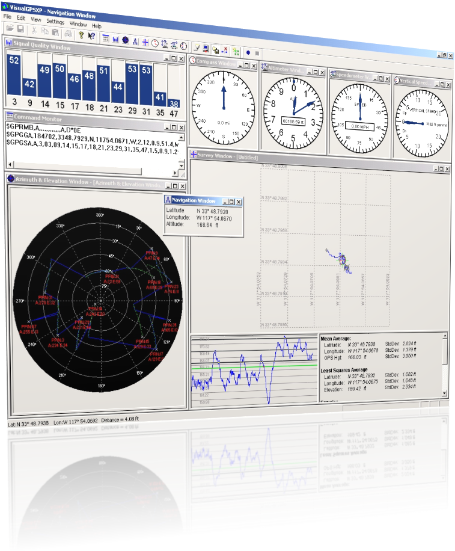Viewport: 455px width, 551px height.
Task: Click the compass dial face
Action: coord(224,108)
